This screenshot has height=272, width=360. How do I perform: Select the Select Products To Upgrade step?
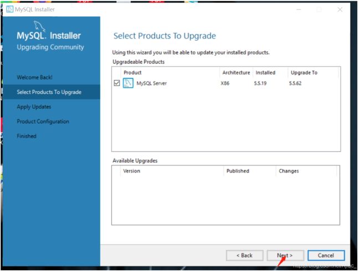click(52, 92)
